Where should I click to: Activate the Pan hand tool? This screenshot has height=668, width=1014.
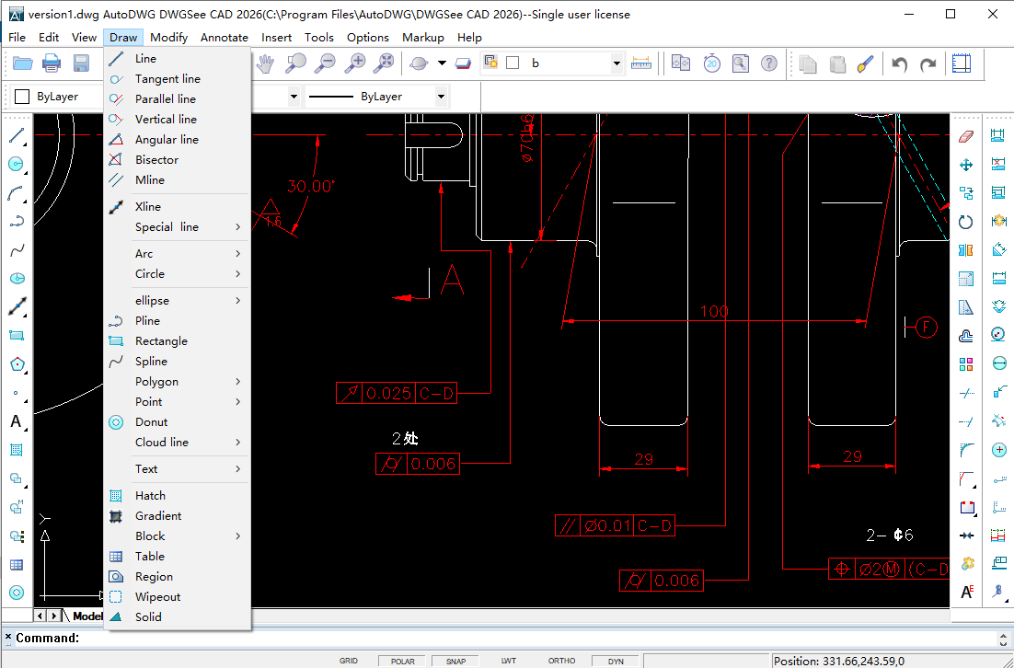point(265,63)
